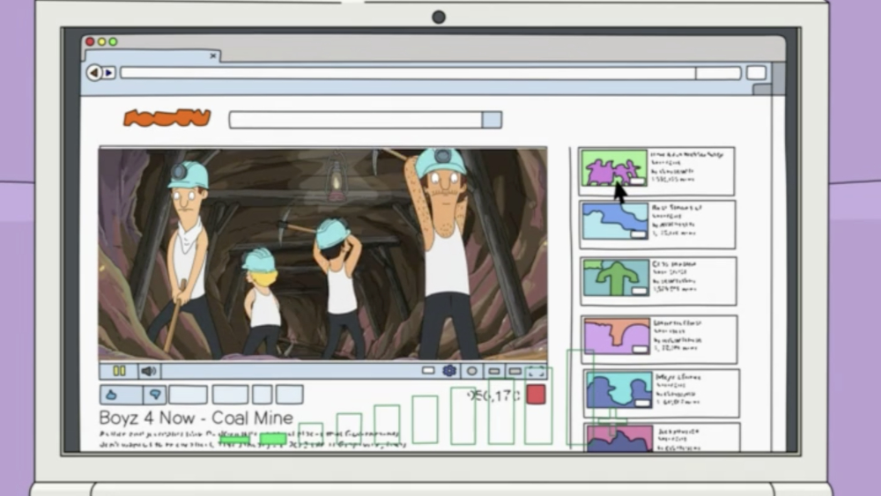The height and width of the screenshot is (496, 881).
Task: Click the view count number beside the red button
Action: (494, 396)
